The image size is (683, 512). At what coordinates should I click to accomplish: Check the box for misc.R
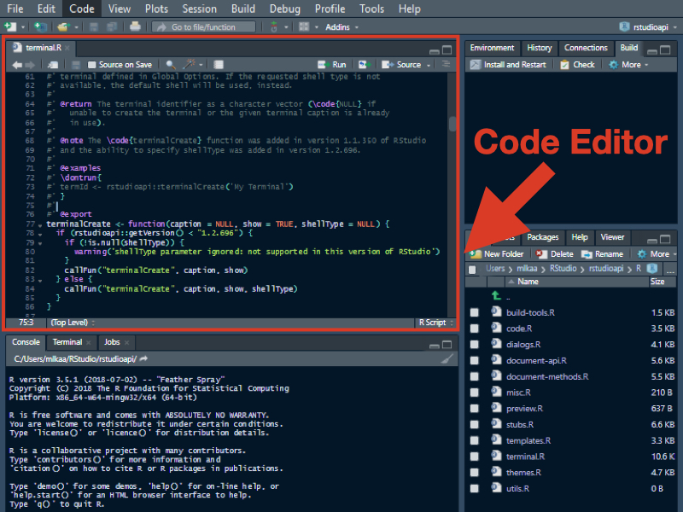(x=475, y=393)
